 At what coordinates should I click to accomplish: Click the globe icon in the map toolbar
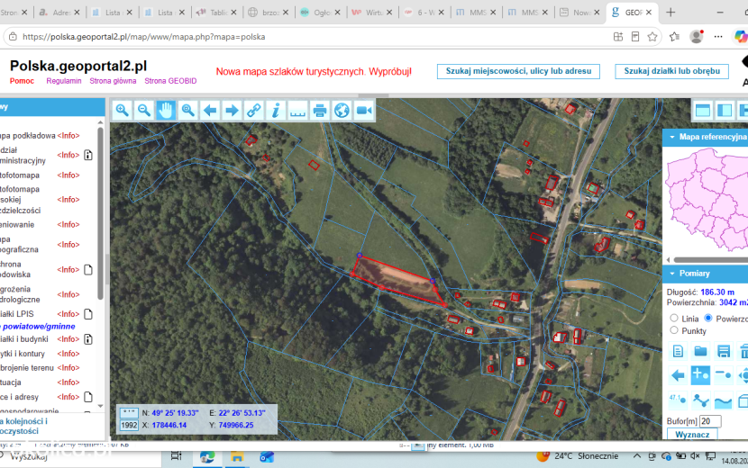pos(342,111)
